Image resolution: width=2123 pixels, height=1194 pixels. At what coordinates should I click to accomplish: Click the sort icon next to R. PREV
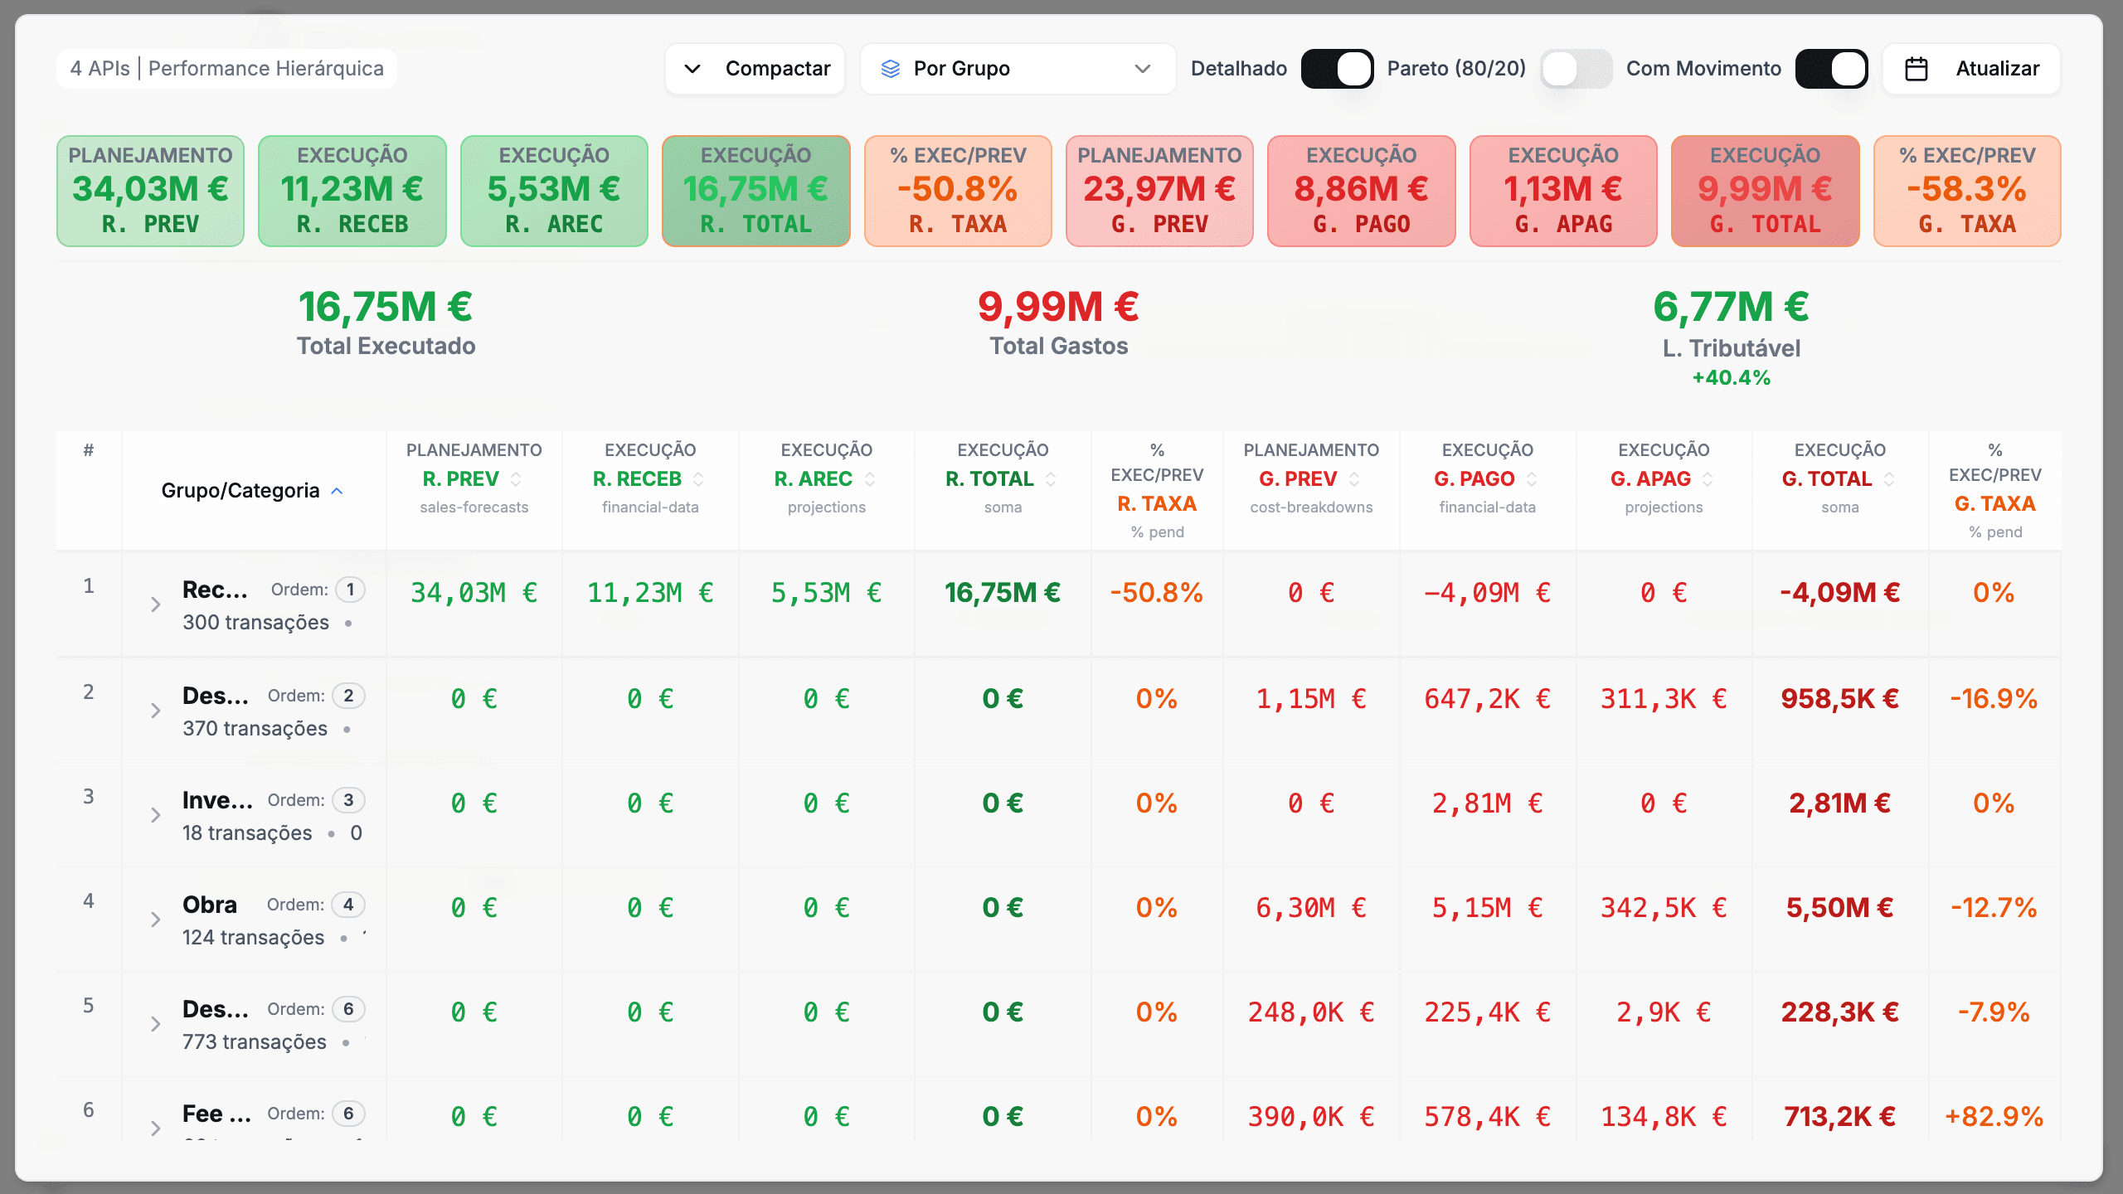(516, 479)
